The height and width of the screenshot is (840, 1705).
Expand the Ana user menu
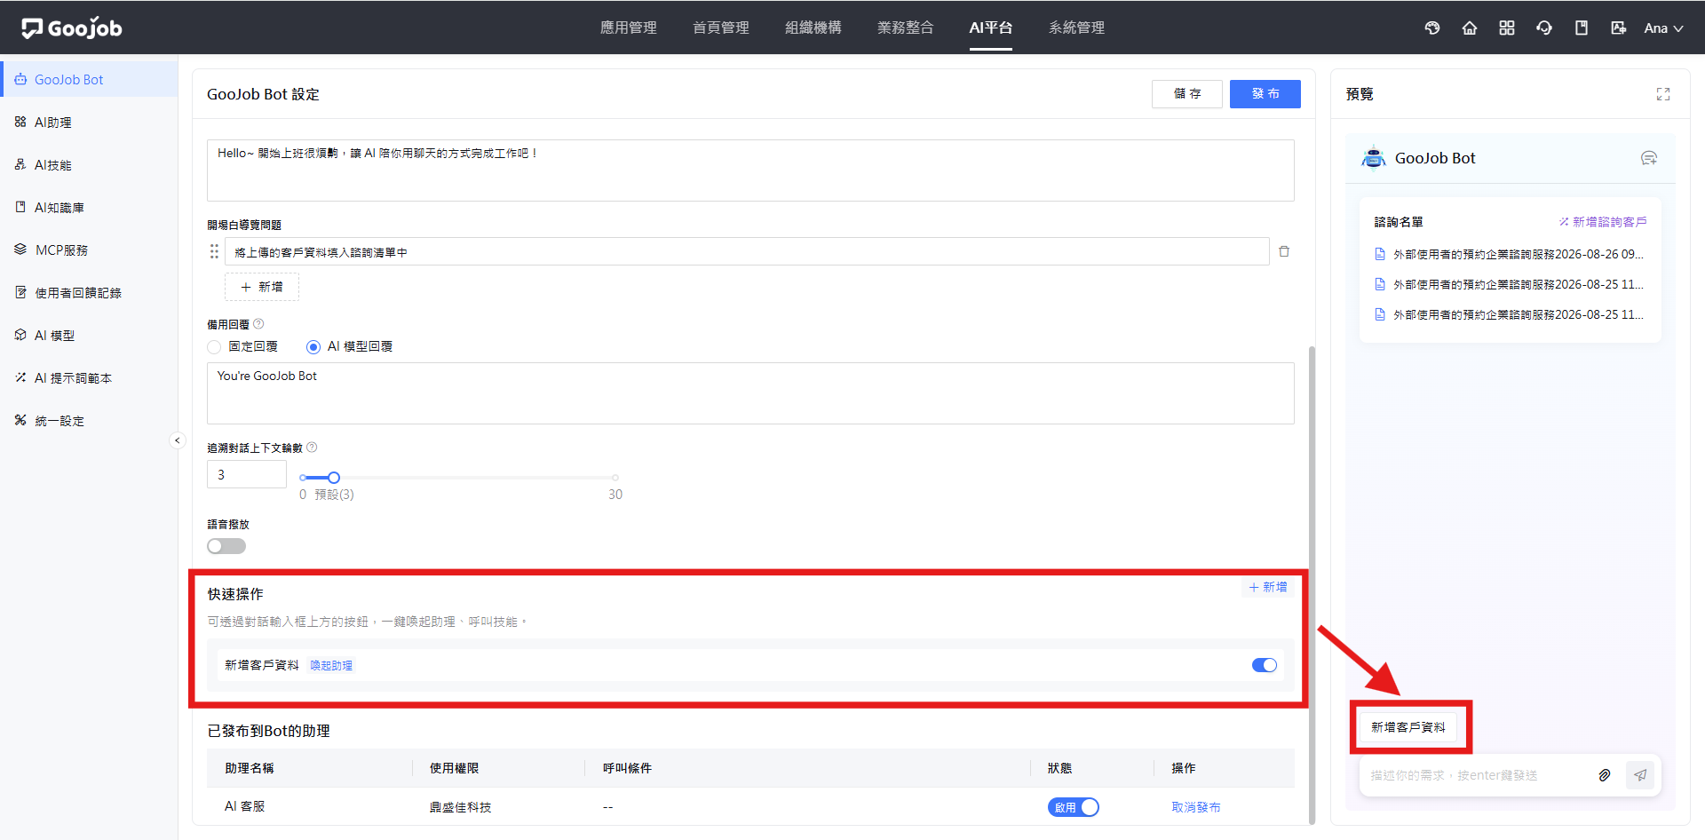coord(1663,28)
